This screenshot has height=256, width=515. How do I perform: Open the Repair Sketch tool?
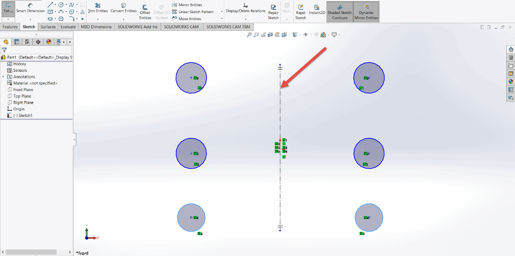pyautogui.click(x=273, y=12)
